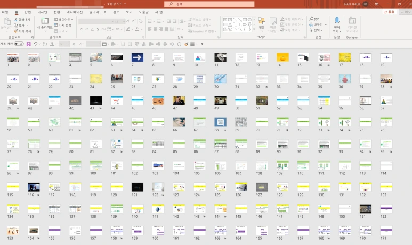
Task: Click the Cut (잘라내기) scissors icon
Action: coord(16,20)
